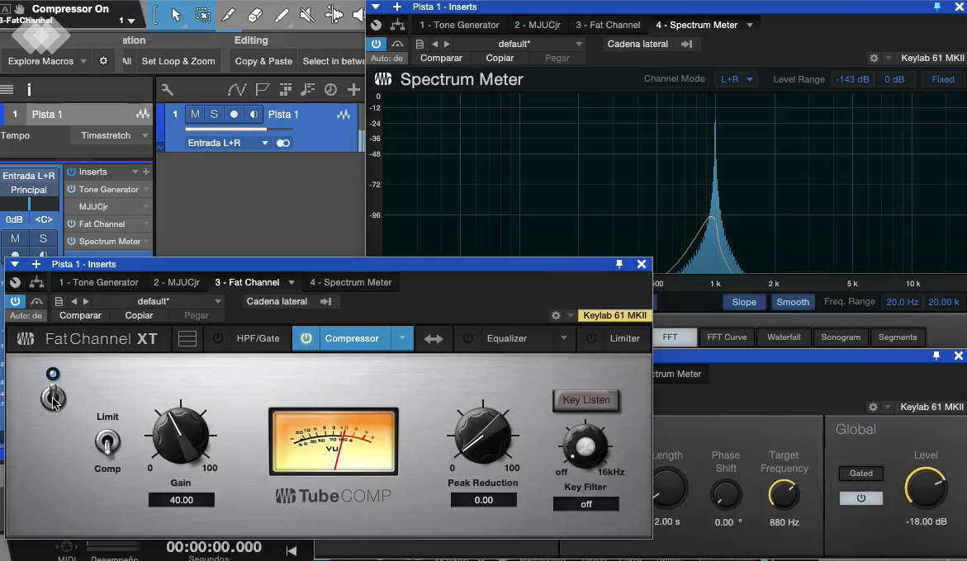Open Inserts panel dropdown arrow
The image size is (967, 561).
pos(135,172)
